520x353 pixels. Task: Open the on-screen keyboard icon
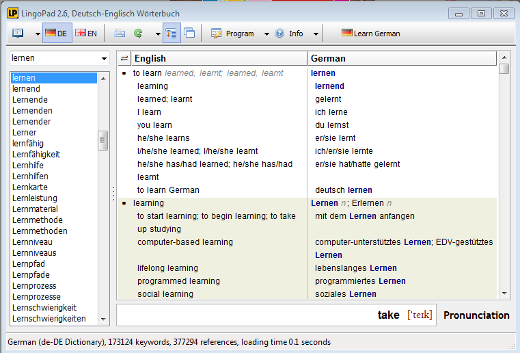coord(120,34)
